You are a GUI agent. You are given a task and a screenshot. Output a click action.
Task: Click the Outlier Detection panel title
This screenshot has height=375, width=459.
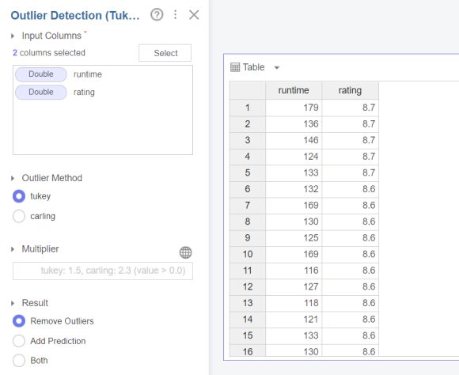pos(75,16)
